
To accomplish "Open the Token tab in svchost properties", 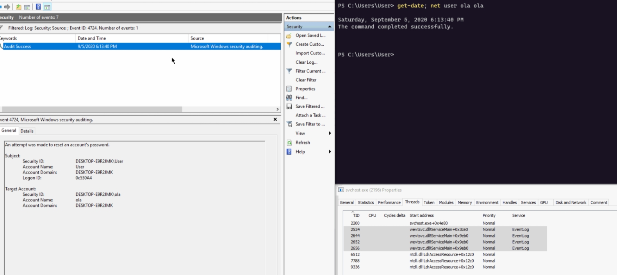I will pyautogui.click(x=429, y=203).
